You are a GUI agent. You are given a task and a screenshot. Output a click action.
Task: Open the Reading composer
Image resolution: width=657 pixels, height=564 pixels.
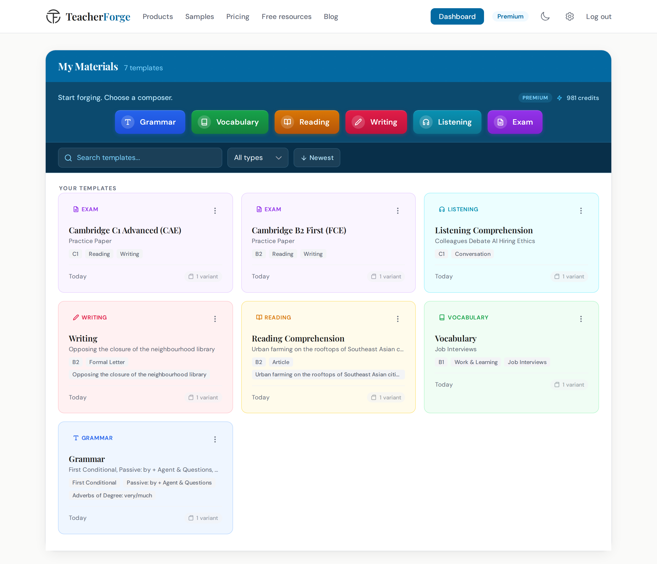click(307, 122)
